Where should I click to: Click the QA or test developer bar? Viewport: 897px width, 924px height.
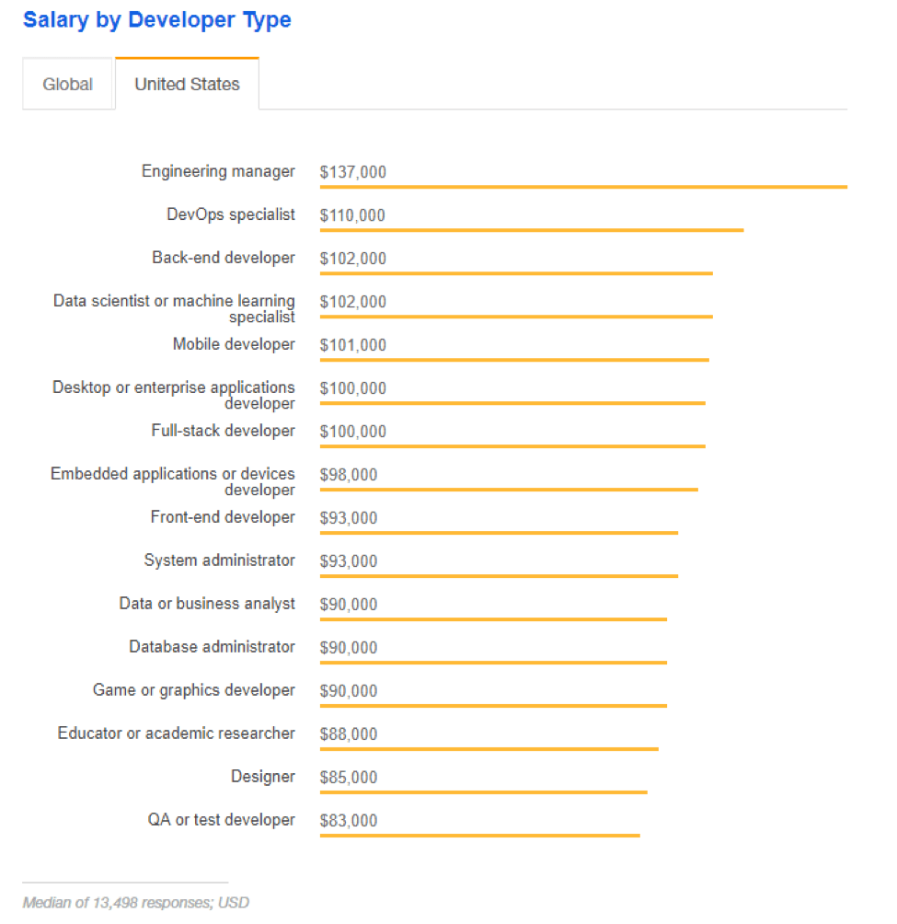[x=478, y=834]
